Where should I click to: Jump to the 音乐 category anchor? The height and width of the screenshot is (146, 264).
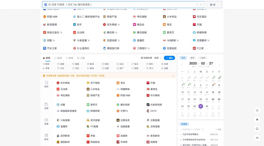tap(135, 64)
